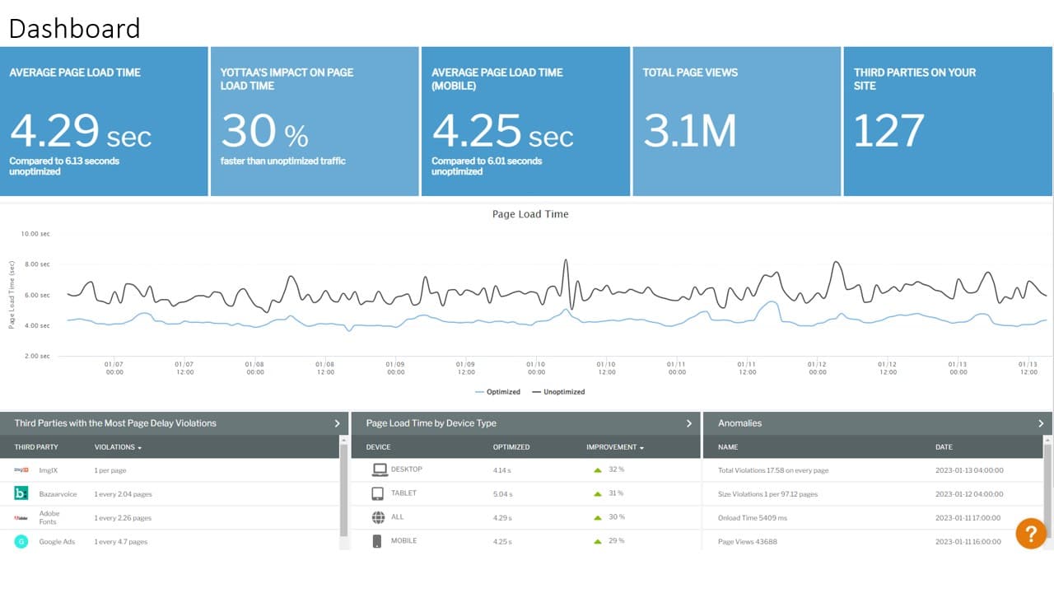Click the orange help question mark icon
The height and width of the screenshot is (593, 1054).
(x=1031, y=533)
